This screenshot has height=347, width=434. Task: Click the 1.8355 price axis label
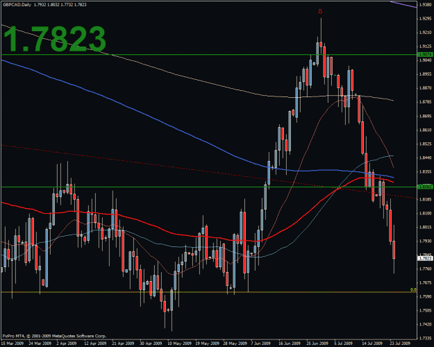(426, 171)
